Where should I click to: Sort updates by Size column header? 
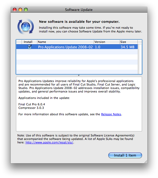(128, 42)
